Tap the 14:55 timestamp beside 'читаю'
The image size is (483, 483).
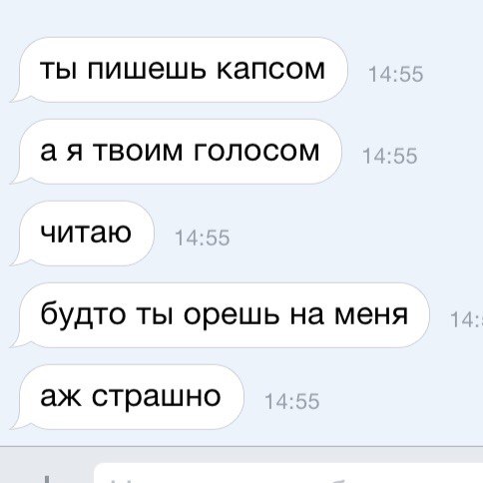[x=202, y=238]
